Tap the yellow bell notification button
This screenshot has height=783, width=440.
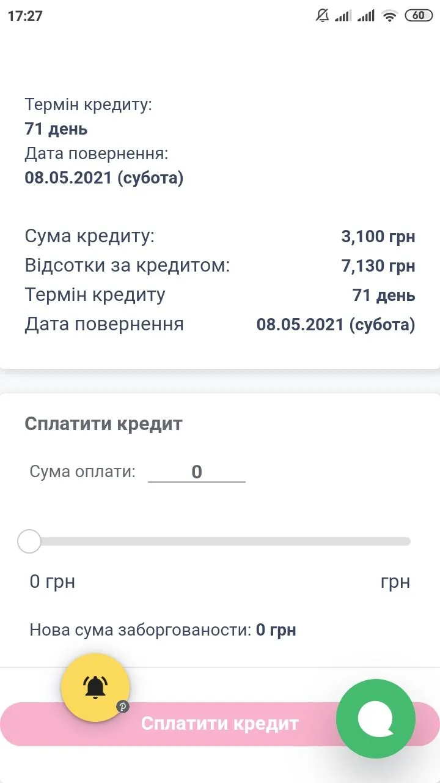[95, 688]
